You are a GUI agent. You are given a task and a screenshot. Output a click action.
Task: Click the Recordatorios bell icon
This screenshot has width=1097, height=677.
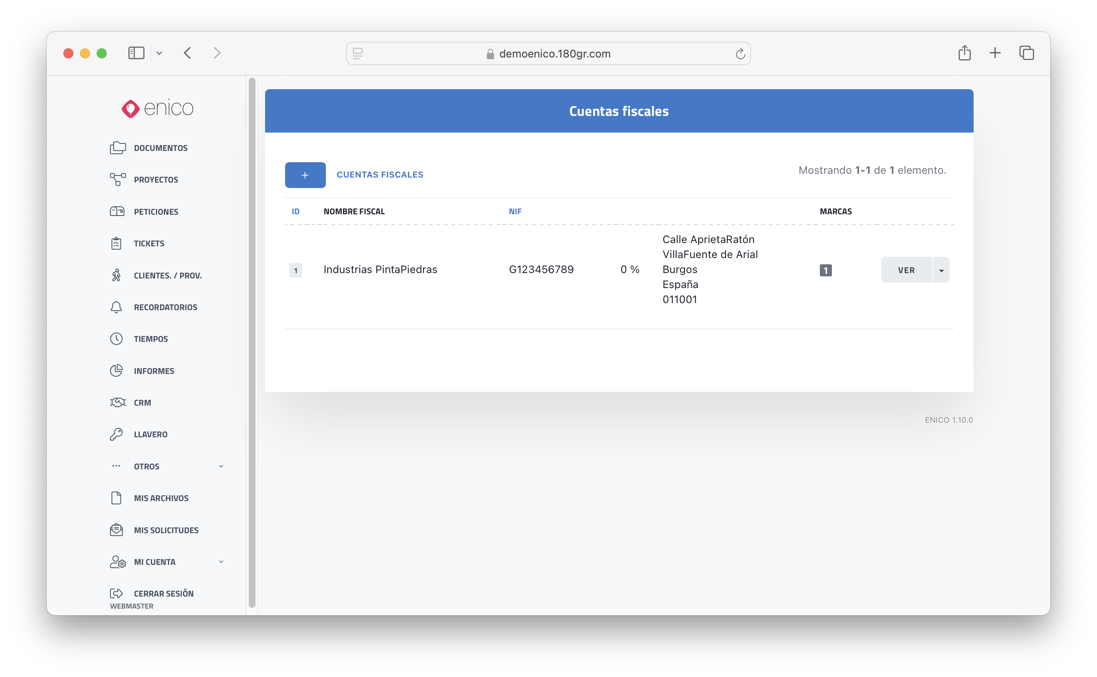click(116, 307)
